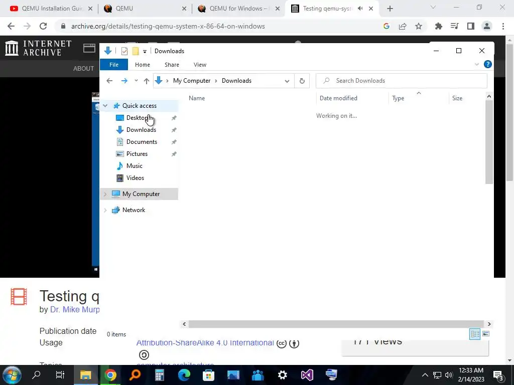Switch to large thumbnails view icon
The width and height of the screenshot is (514, 385).
(x=486, y=334)
